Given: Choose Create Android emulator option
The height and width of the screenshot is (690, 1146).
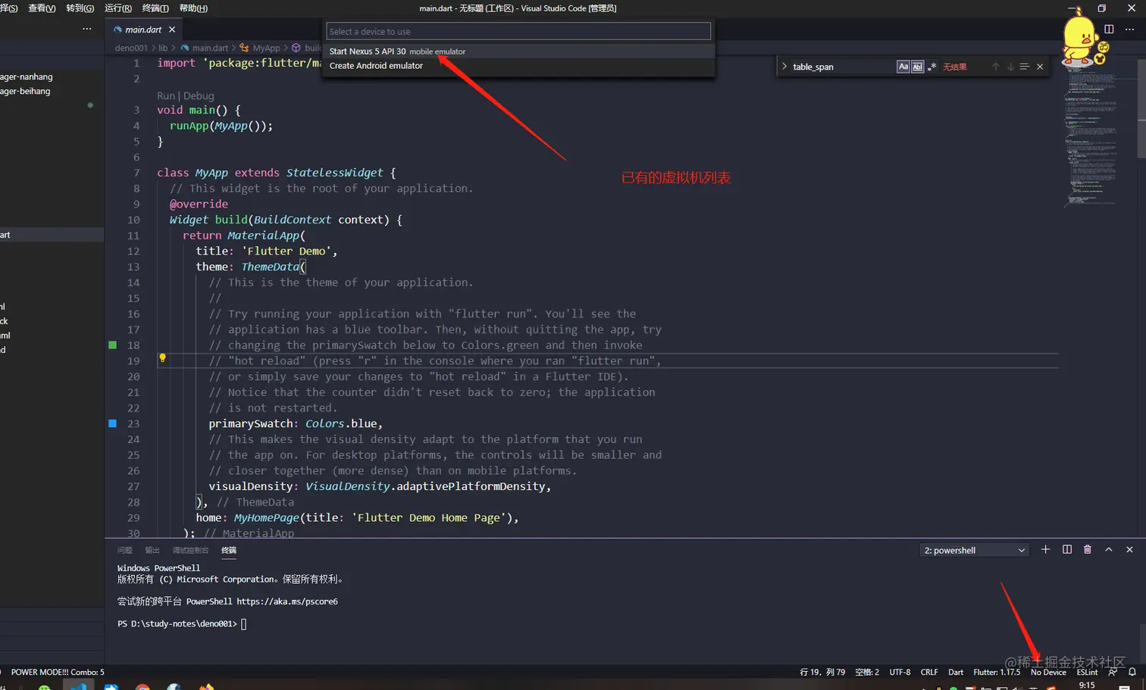Looking at the screenshot, I should click(x=518, y=66).
